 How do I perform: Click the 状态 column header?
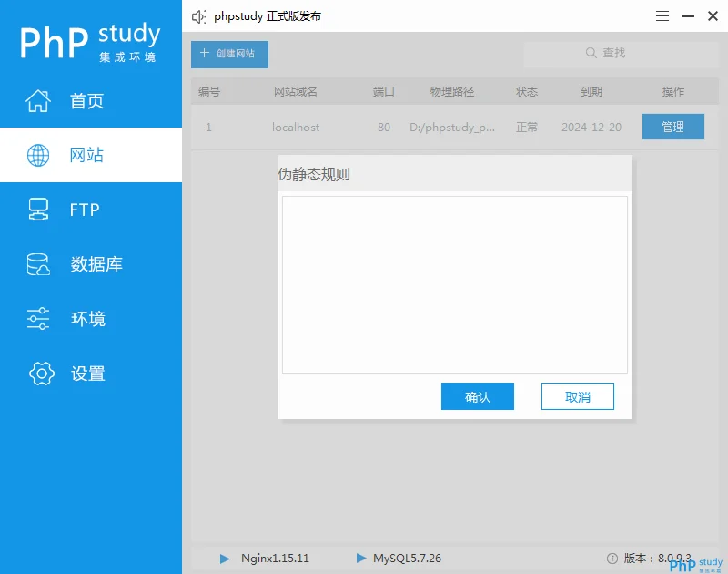pyautogui.click(x=527, y=91)
